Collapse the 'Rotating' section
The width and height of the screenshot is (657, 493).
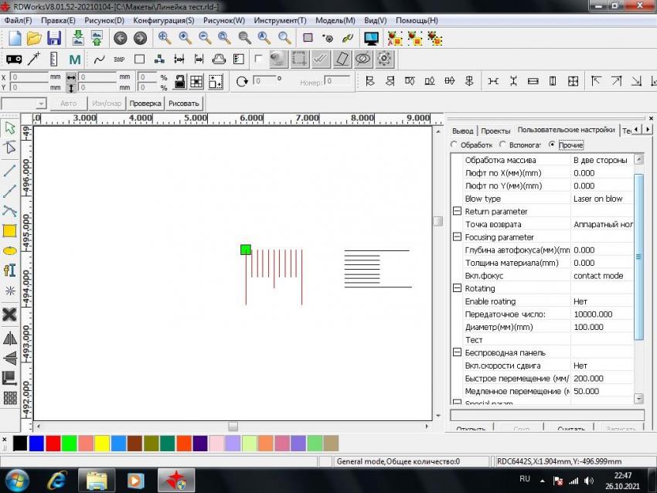pos(457,289)
